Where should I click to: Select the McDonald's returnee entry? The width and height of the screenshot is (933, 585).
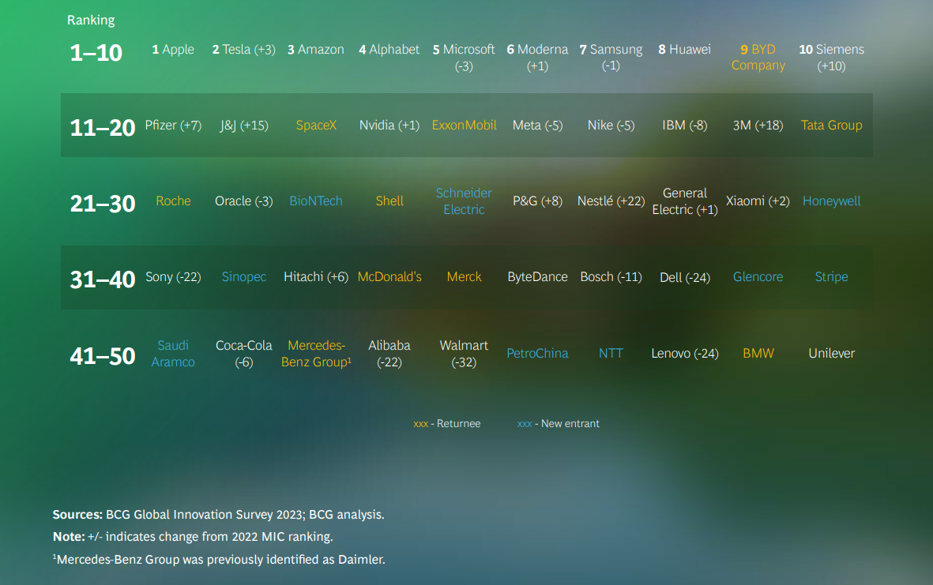(x=389, y=277)
